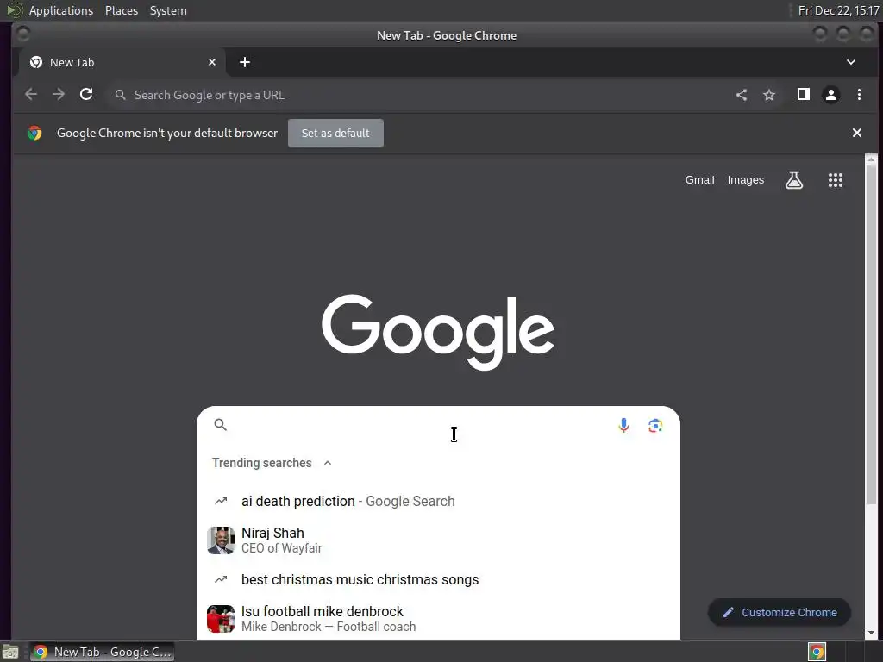Go back using the back arrow
883x662 pixels.
(31, 95)
